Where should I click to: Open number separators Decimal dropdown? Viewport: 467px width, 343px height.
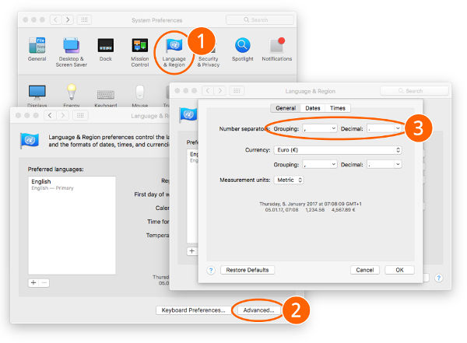[384, 128]
